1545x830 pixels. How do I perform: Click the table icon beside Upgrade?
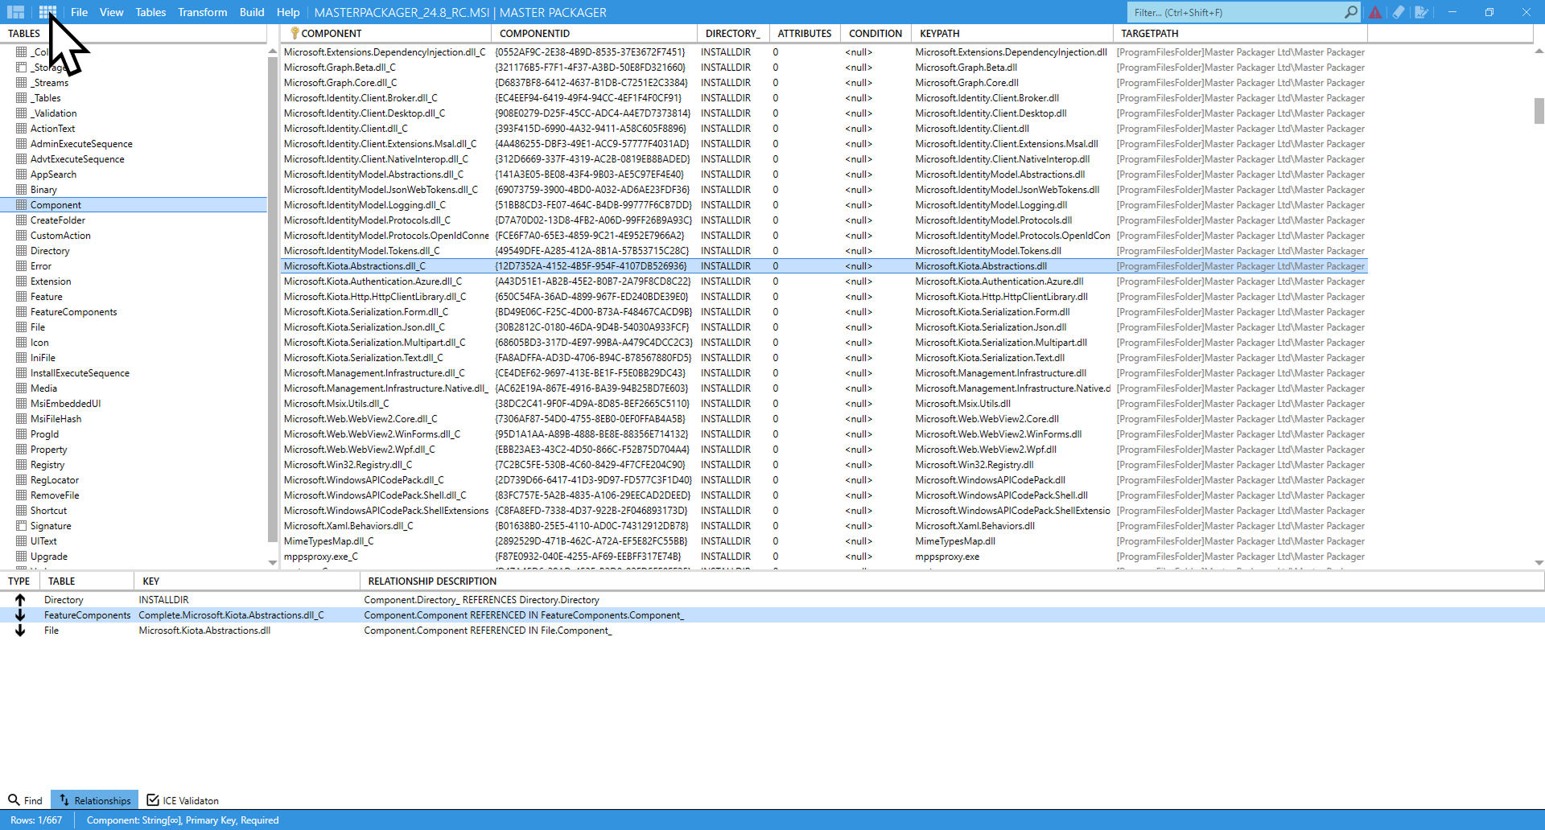(x=22, y=557)
